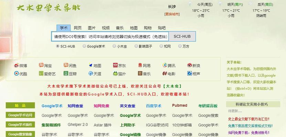This screenshot has width=286, height=137.
Task: Switch to the 学术 search tab
Action: (63, 28)
